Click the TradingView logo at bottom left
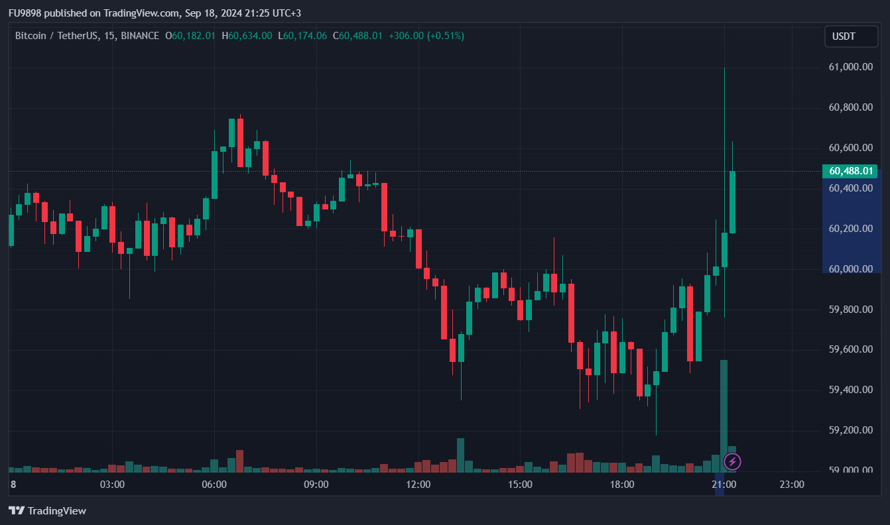The width and height of the screenshot is (890, 525). (x=47, y=510)
